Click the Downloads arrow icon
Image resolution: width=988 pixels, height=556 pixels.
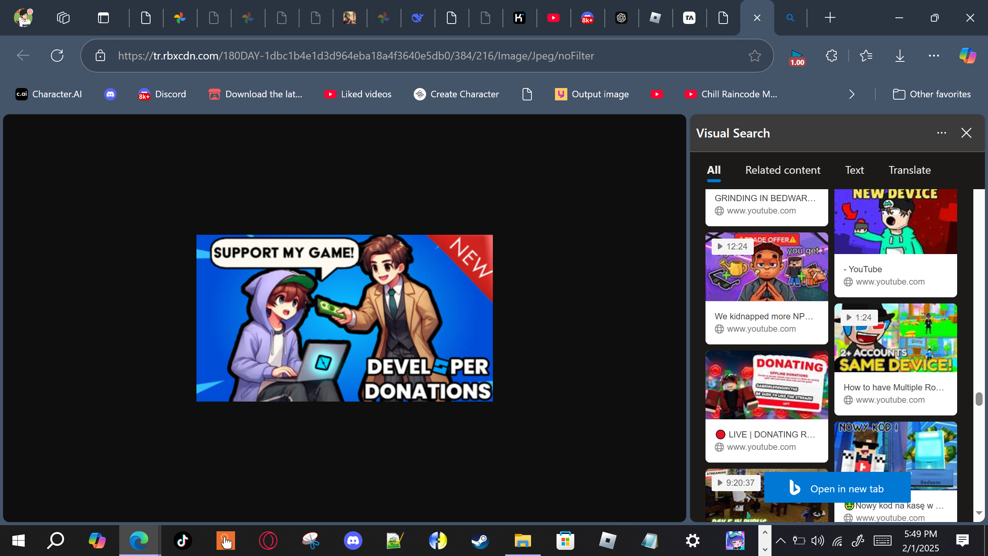900,56
